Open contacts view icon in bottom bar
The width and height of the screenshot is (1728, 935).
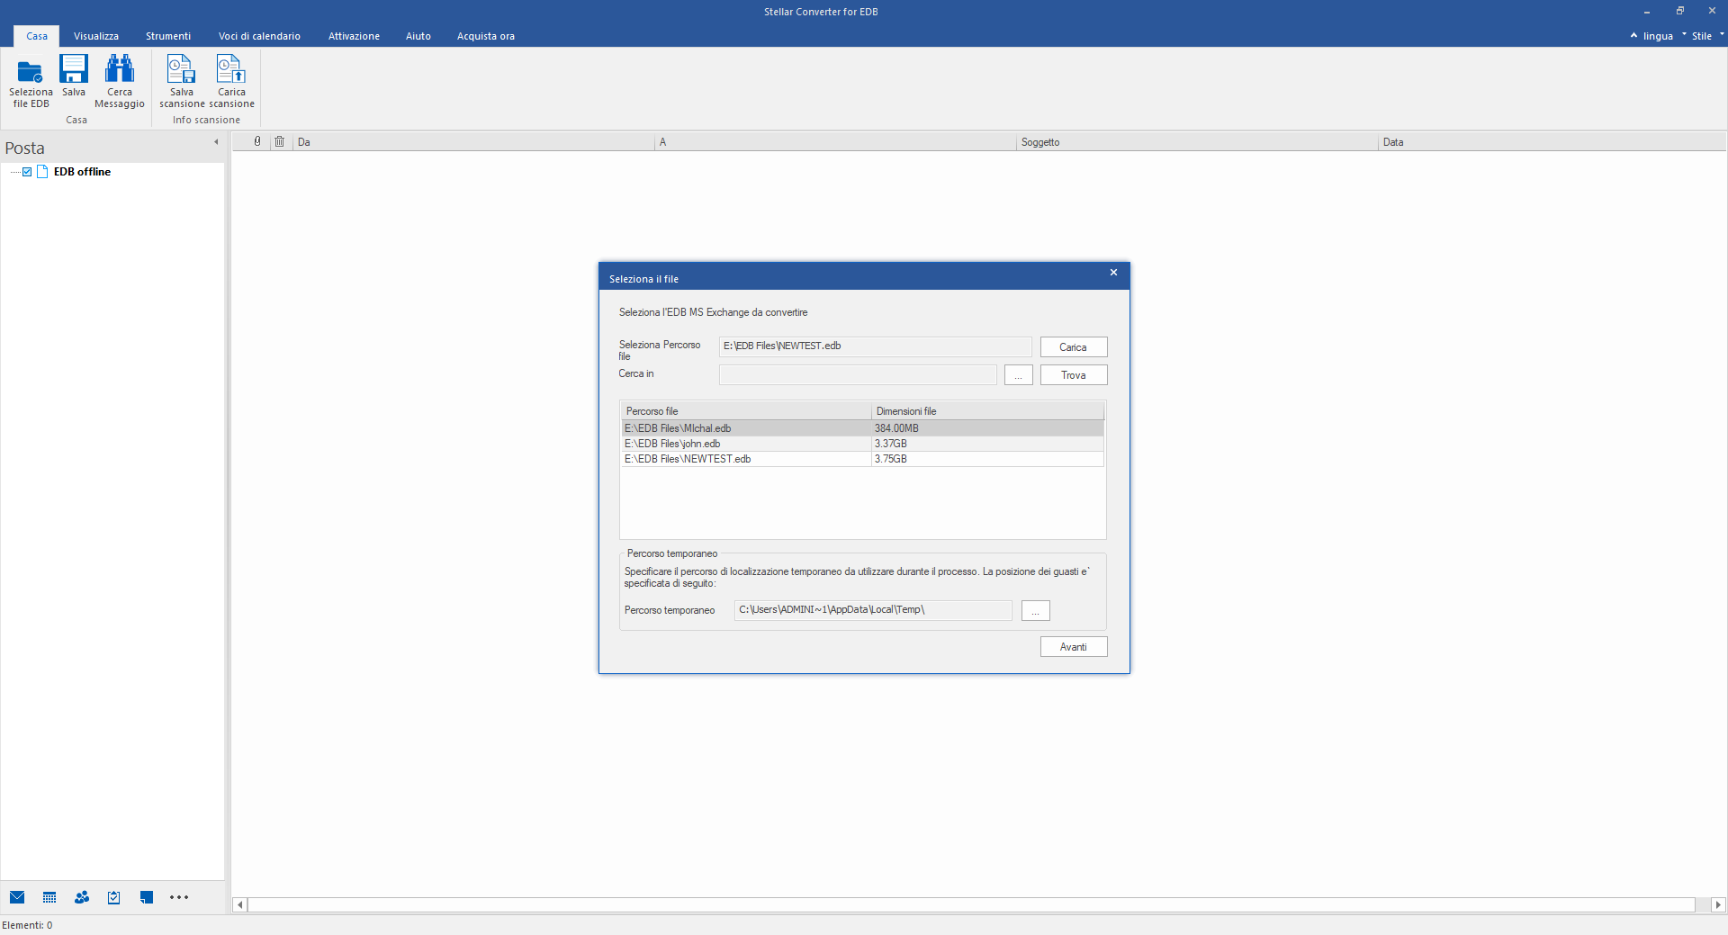82,897
